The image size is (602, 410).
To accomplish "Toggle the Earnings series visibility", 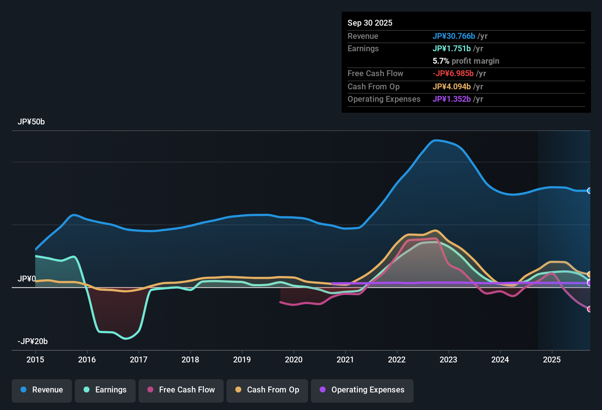I will coord(105,390).
